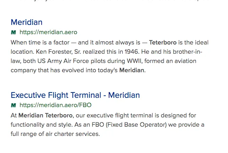The width and height of the screenshot is (228, 153).
Task: Open the "Meridian" search result title
Action: [x=27, y=22]
